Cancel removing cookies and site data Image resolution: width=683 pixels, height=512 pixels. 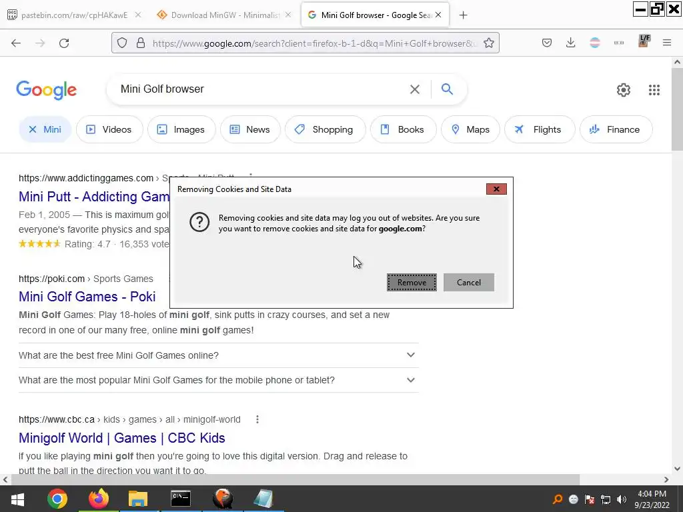[469, 283]
